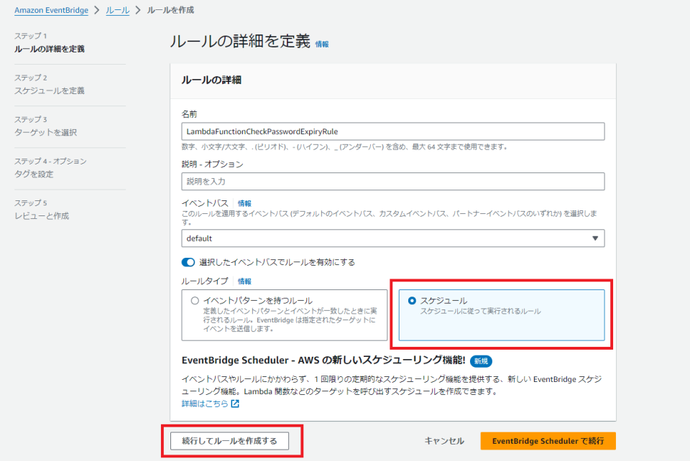
Task: Click the 説明を入力 description field
Action: coord(393,182)
